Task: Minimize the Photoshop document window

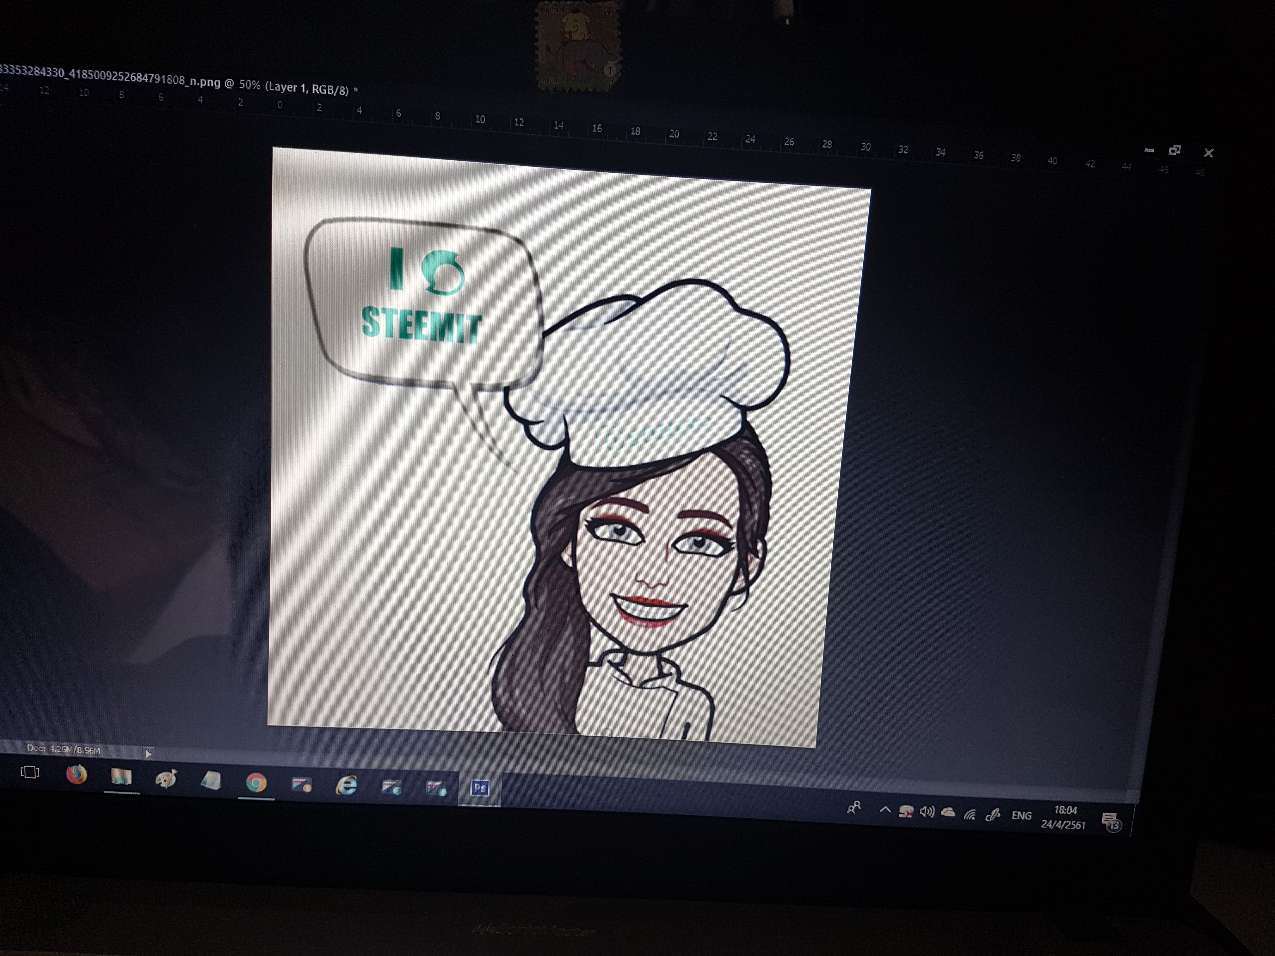Action: (1149, 150)
